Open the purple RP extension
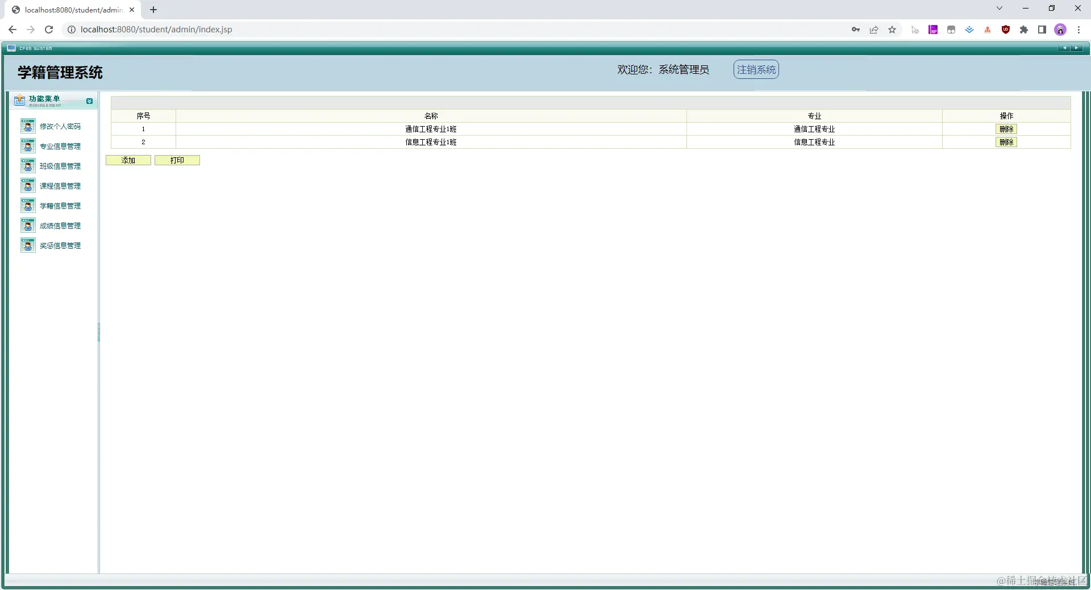1091x590 pixels. point(933,30)
